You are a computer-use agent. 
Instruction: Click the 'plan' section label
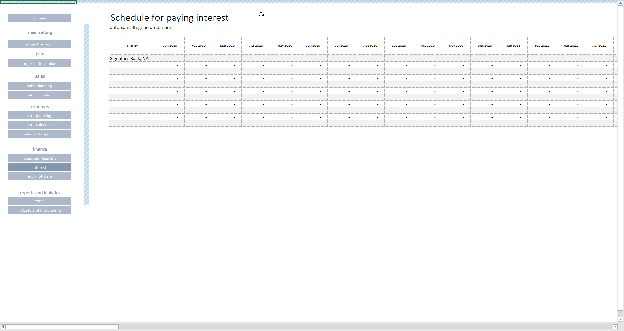click(x=40, y=54)
